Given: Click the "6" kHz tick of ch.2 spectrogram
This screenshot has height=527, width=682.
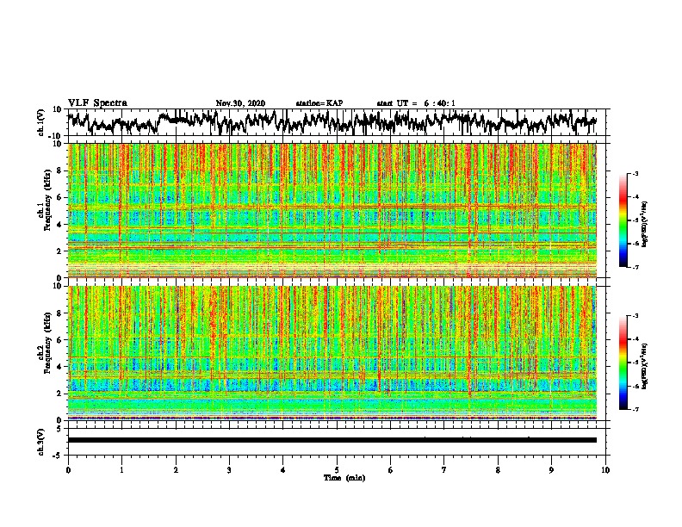Looking at the screenshot, I should 59,340.
